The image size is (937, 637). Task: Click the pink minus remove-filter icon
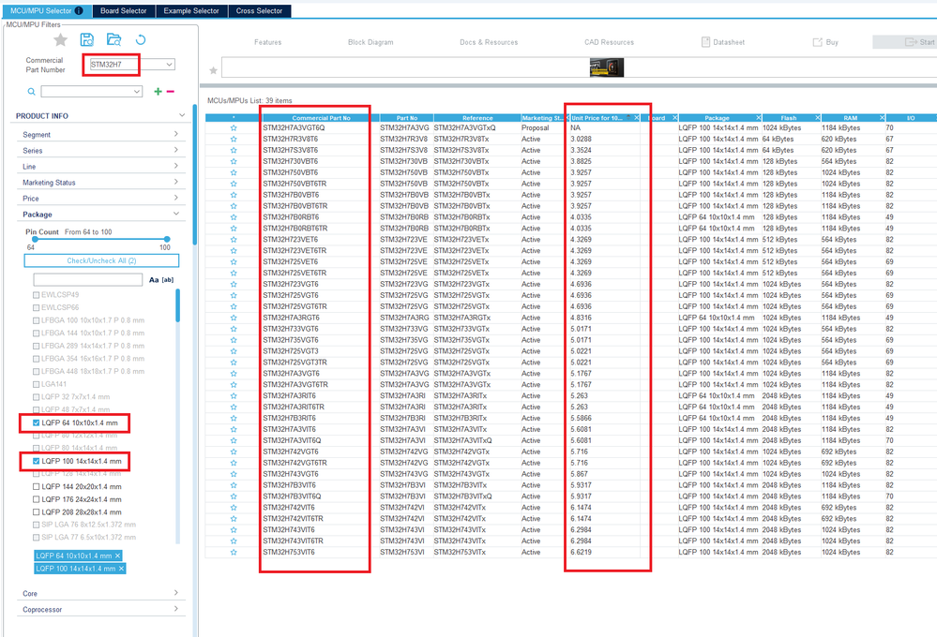tap(171, 92)
